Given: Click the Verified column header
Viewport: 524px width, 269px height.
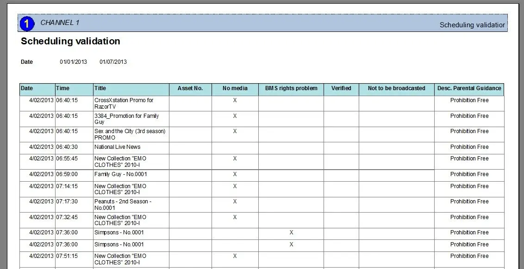Looking at the screenshot, I should 341,88.
